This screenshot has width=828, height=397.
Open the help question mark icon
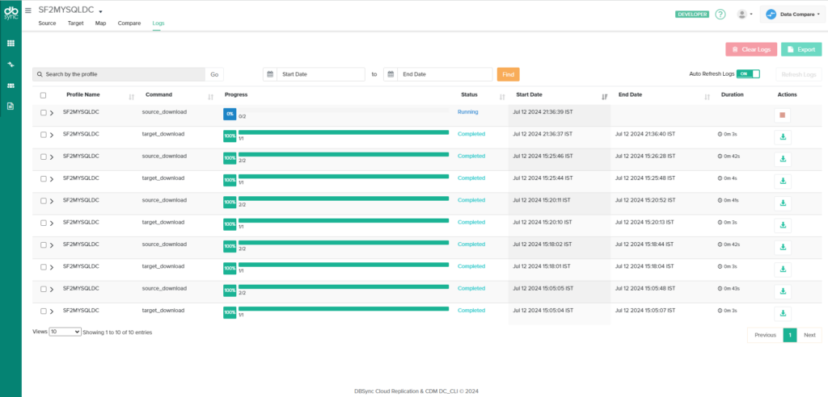(x=720, y=15)
